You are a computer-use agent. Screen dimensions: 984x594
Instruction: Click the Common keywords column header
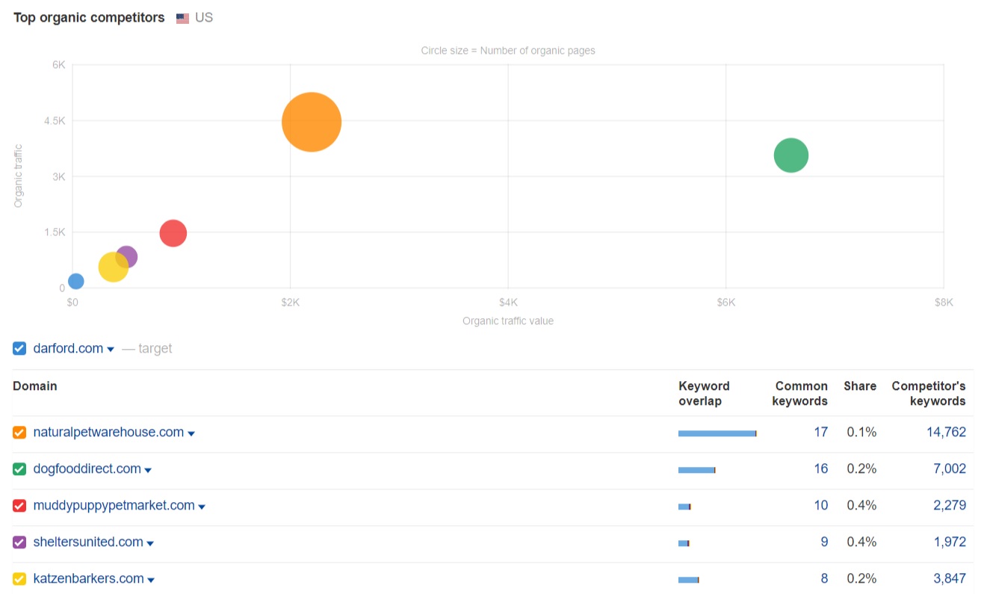point(801,393)
